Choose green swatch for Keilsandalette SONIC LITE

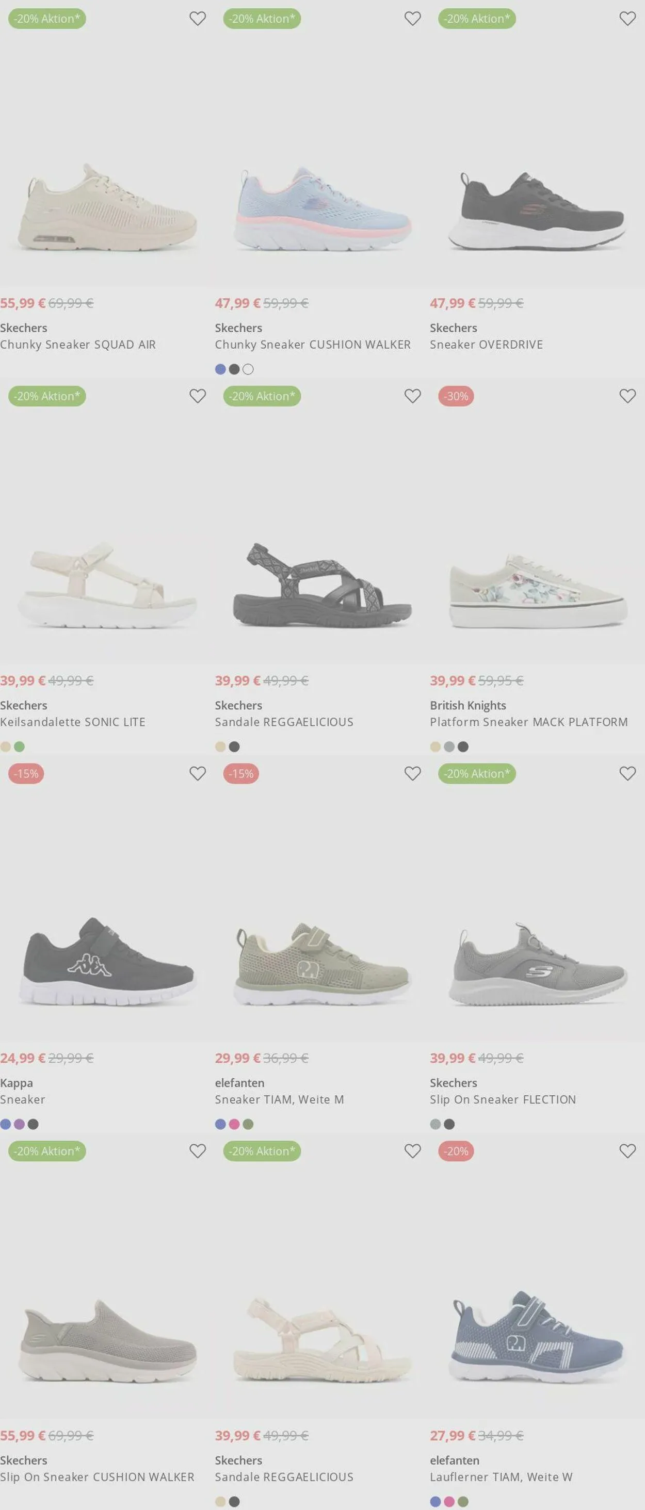(x=20, y=747)
